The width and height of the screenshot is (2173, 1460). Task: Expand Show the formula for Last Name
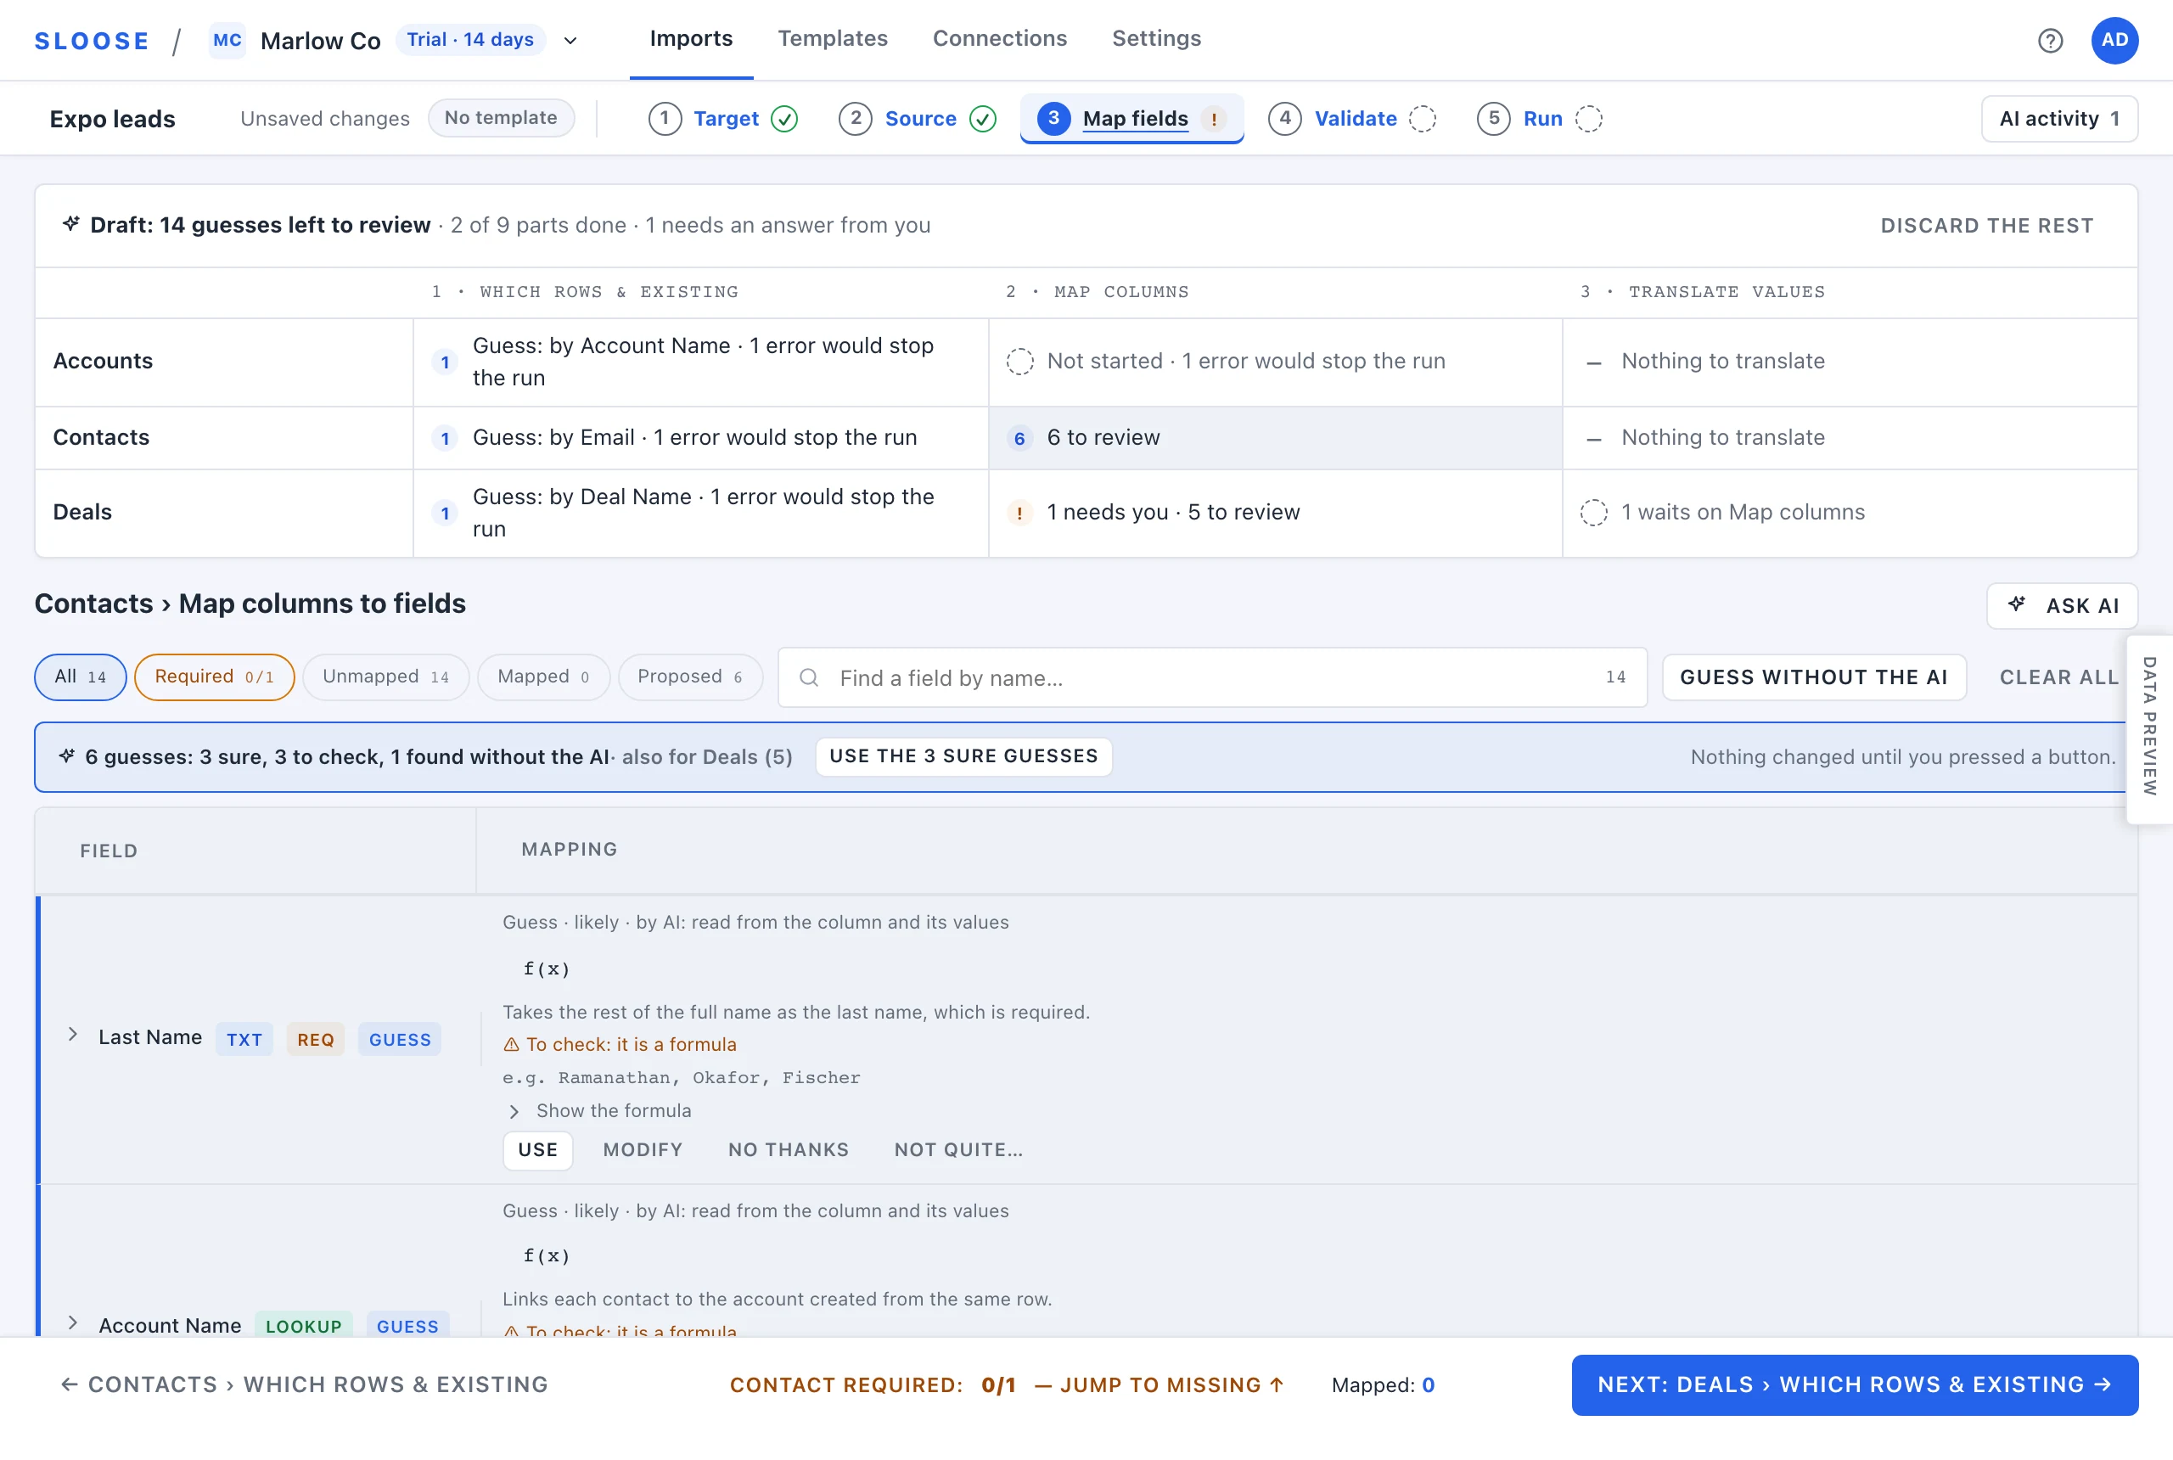click(x=599, y=1111)
